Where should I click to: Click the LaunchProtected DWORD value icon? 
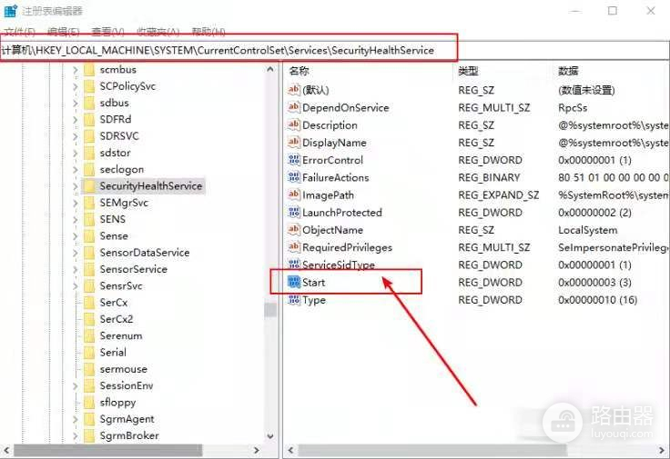[293, 213]
